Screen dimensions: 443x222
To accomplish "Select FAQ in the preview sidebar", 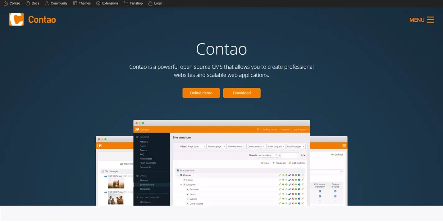I will point(142,155).
